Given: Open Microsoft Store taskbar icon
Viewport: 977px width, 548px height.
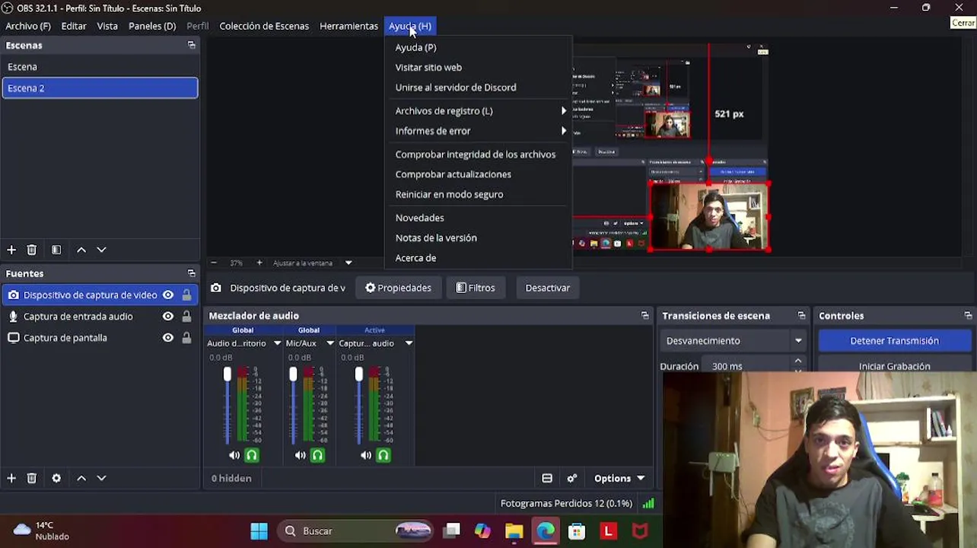Looking at the screenshot, I should (x=577, y=530).
